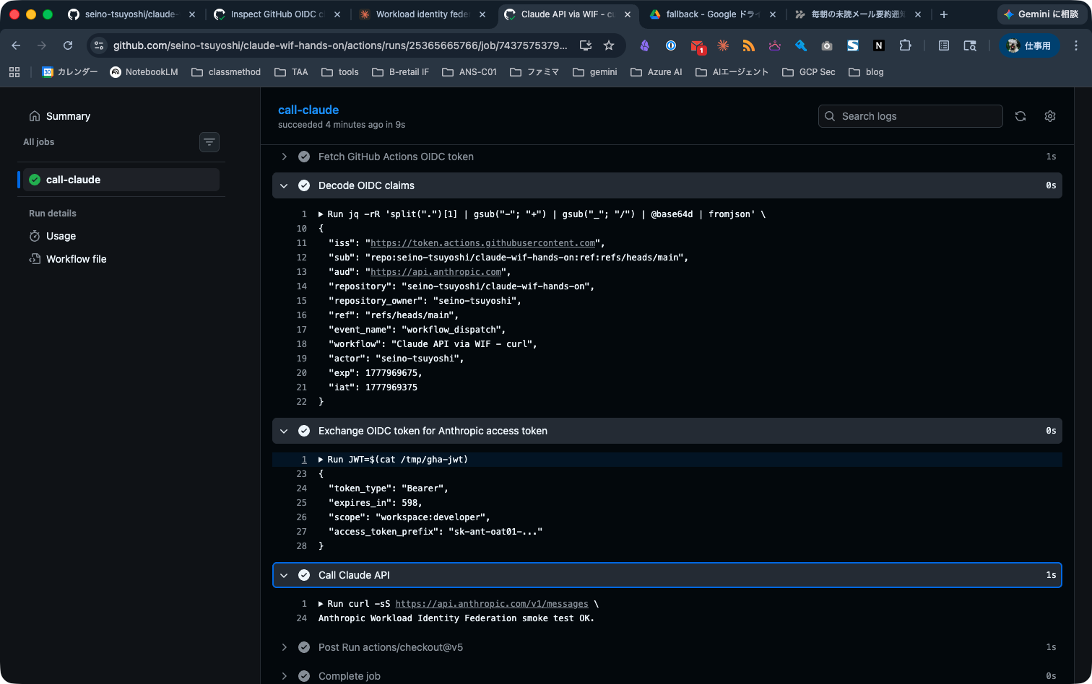Reload the page with the refresh icon
The height and width of the screenshot is (684, 1092).
(68, 45)
